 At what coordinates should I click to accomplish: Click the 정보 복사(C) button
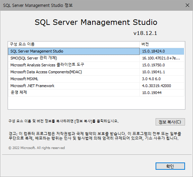(x=170, y=122)
